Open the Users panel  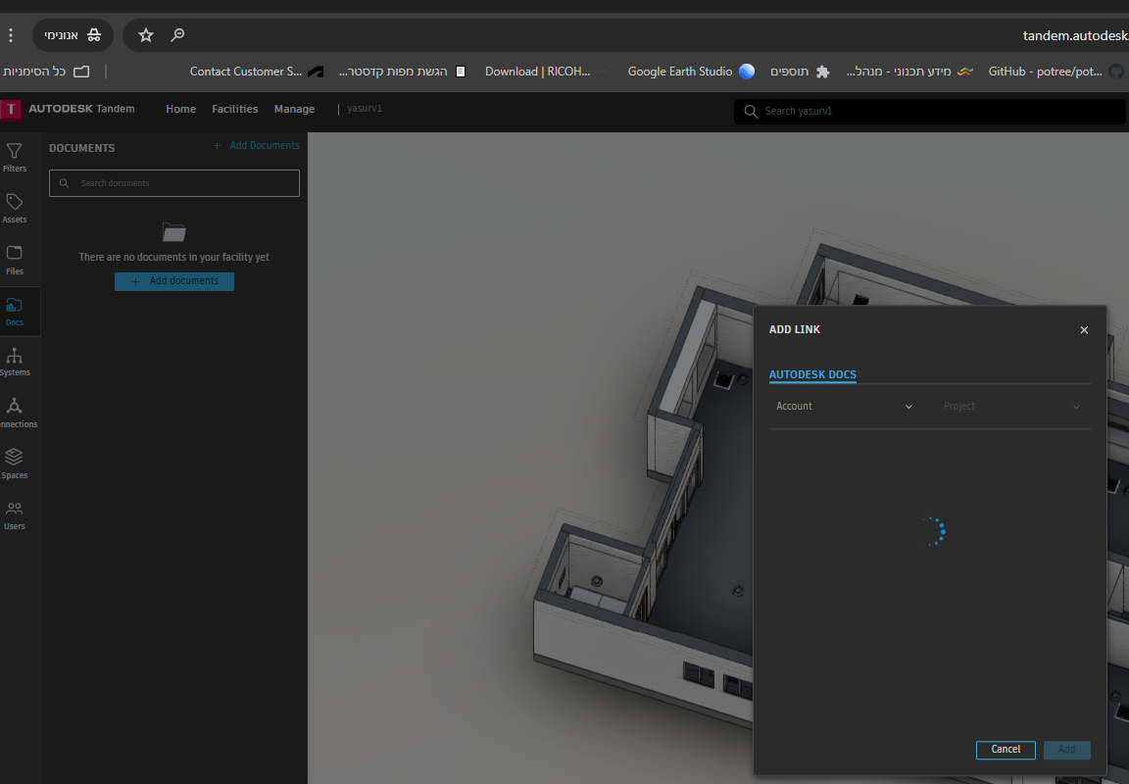15,514
